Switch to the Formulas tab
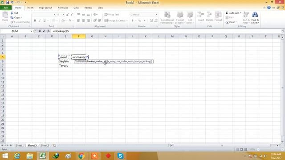This screenshot has width=285, height=160. 63,8
